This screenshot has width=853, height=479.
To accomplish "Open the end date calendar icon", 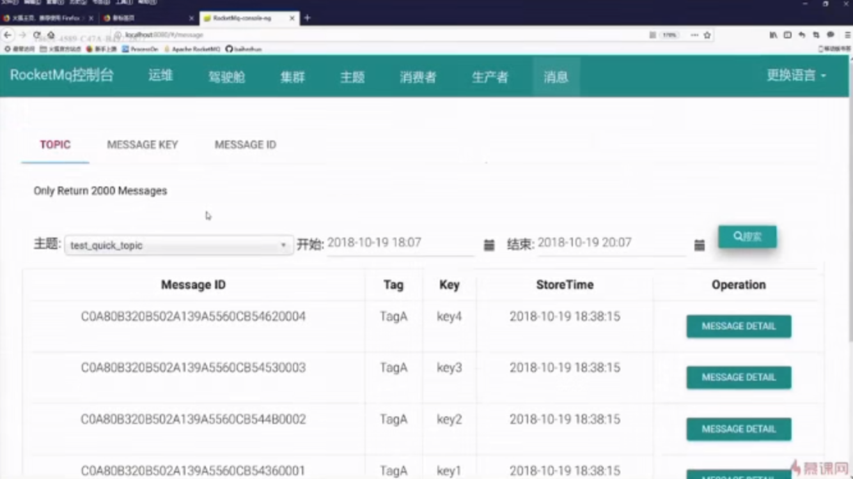I will pyautogui.click(x=700, y=245).
